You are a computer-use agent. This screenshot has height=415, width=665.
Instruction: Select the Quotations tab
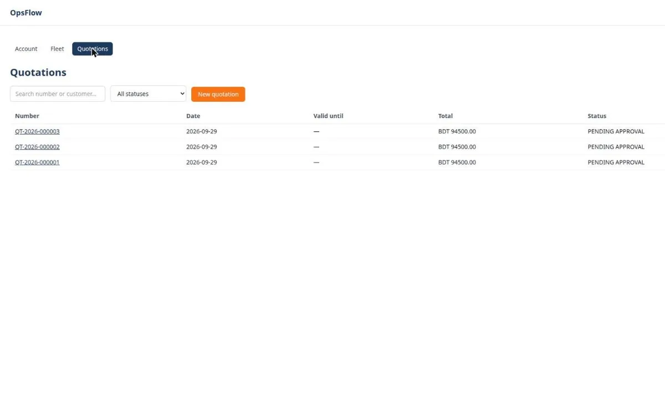93,49
